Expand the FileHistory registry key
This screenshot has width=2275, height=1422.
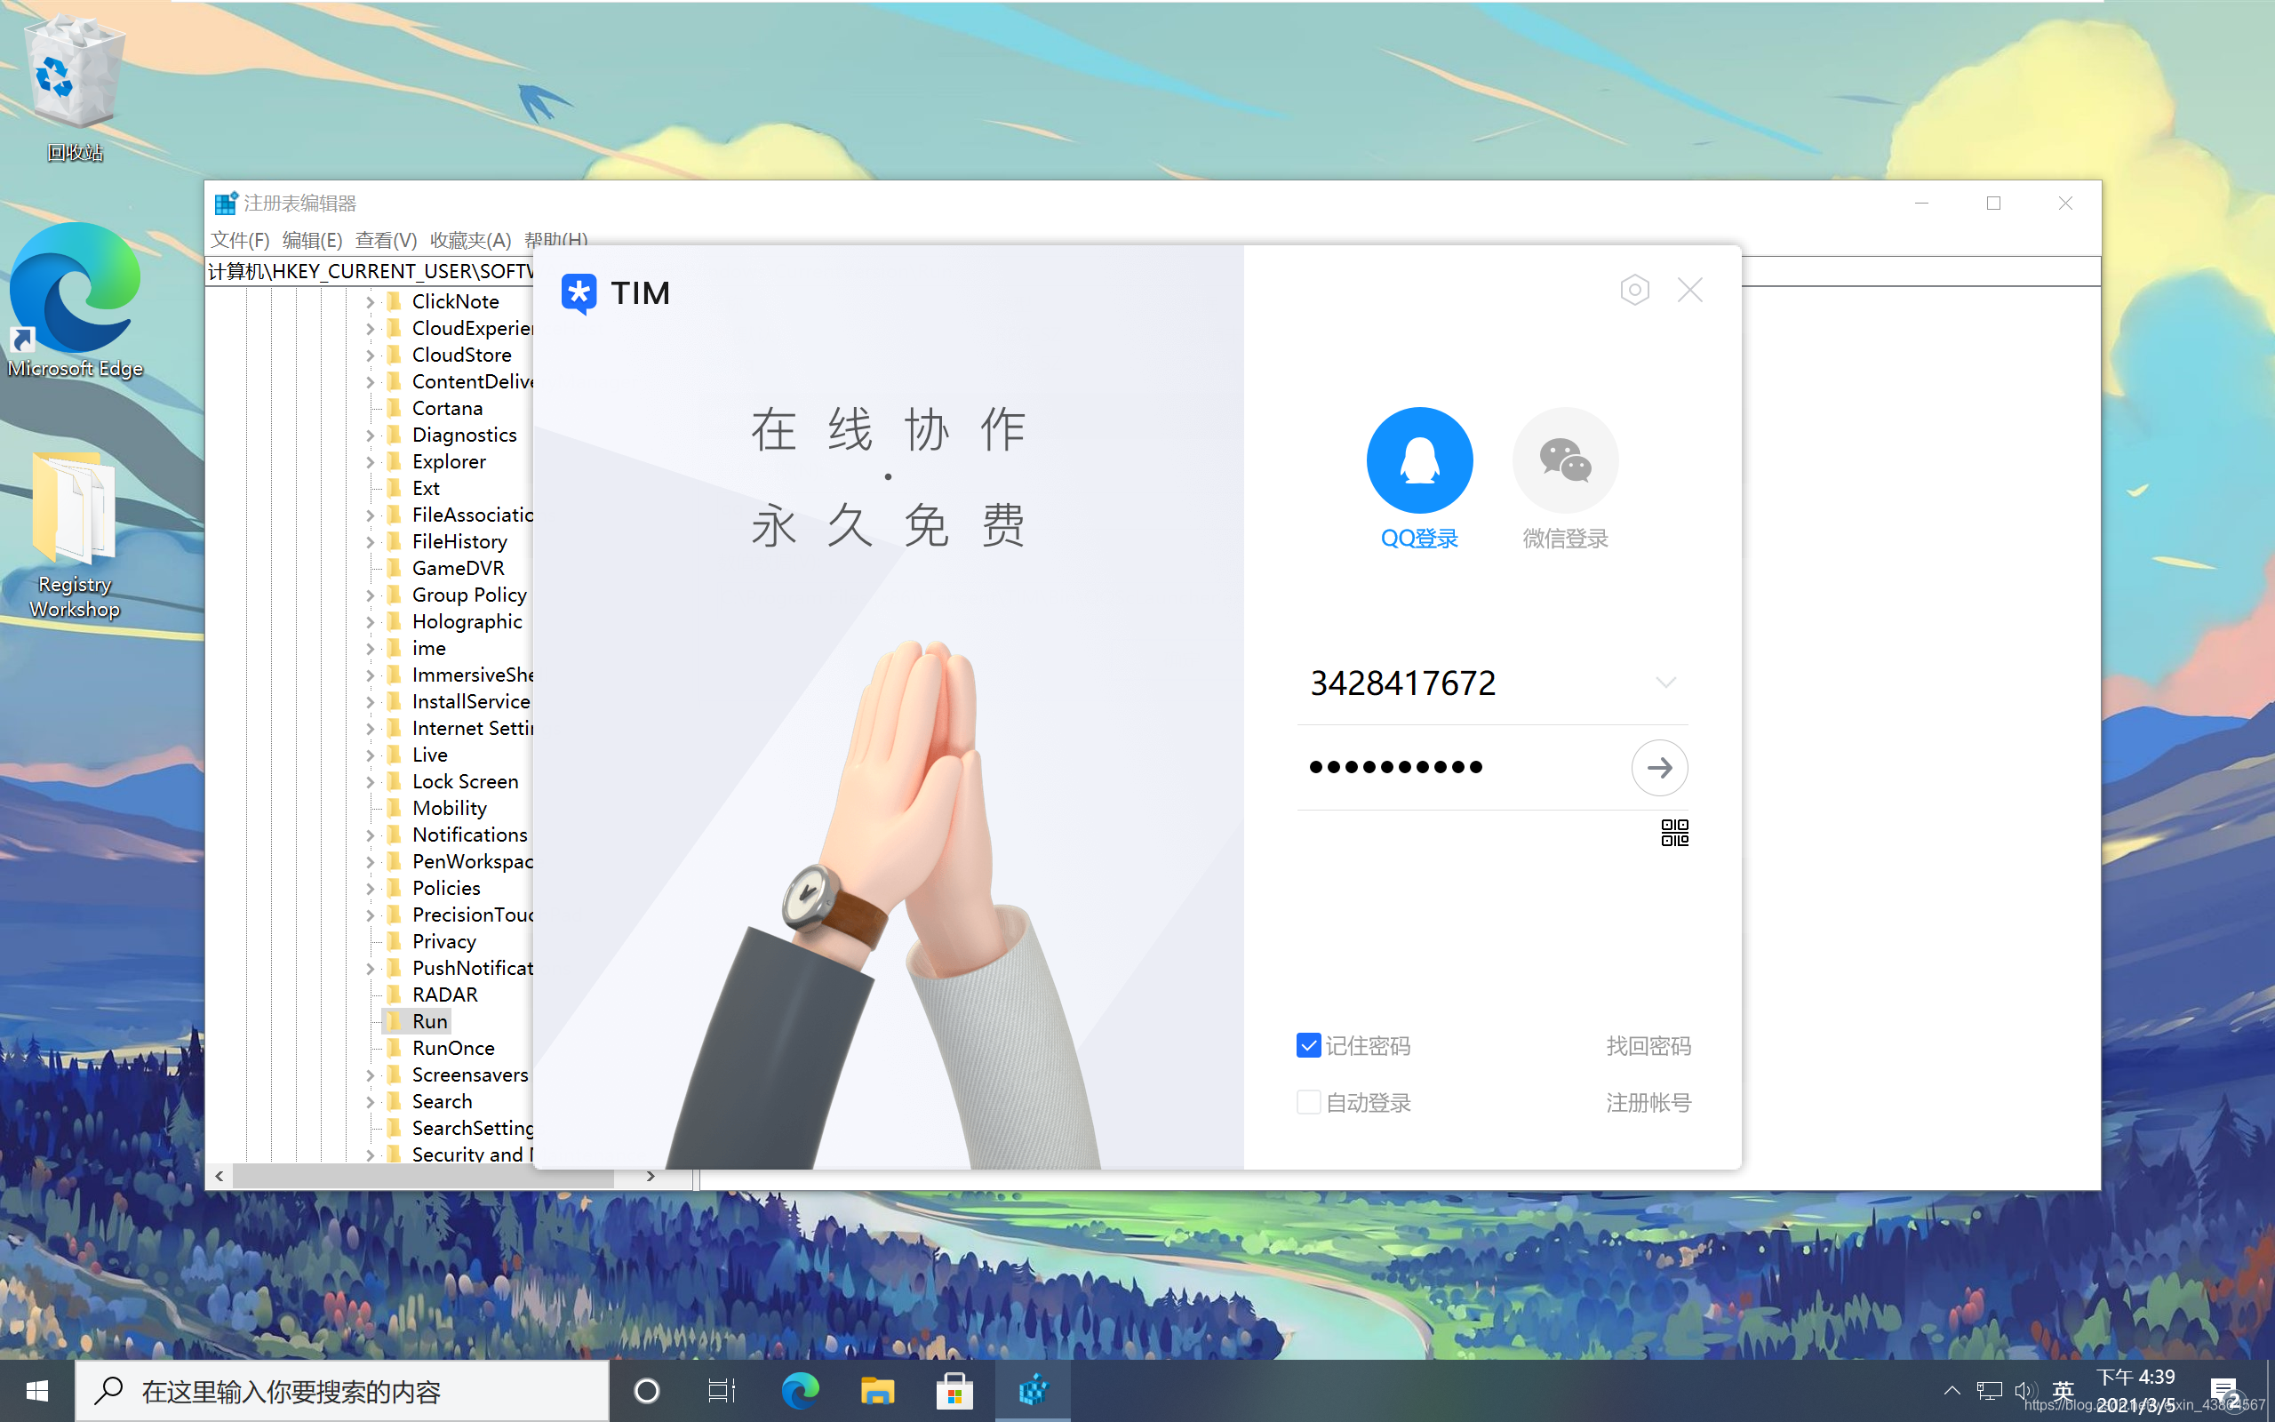coord(370,542)
